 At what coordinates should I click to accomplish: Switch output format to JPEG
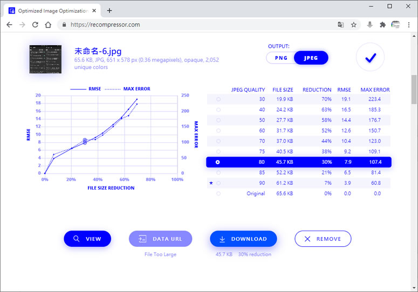pos(311,58)
